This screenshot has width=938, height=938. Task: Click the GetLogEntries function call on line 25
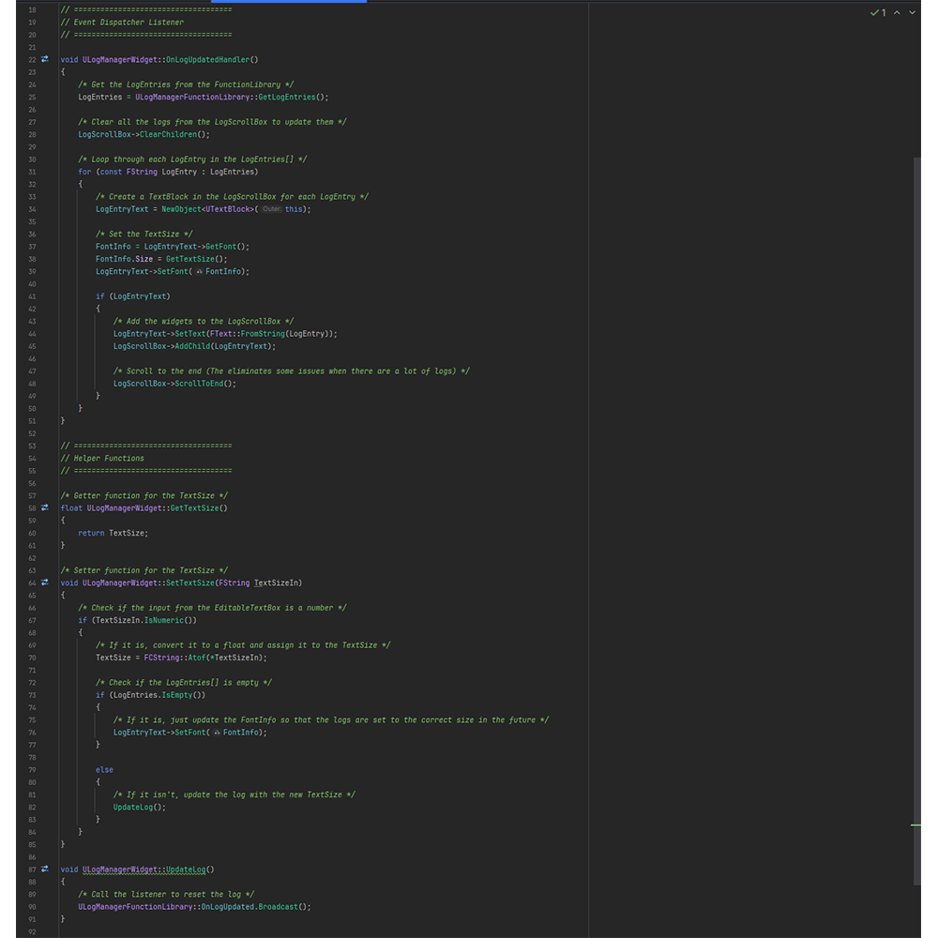click(x=286, y=97)
